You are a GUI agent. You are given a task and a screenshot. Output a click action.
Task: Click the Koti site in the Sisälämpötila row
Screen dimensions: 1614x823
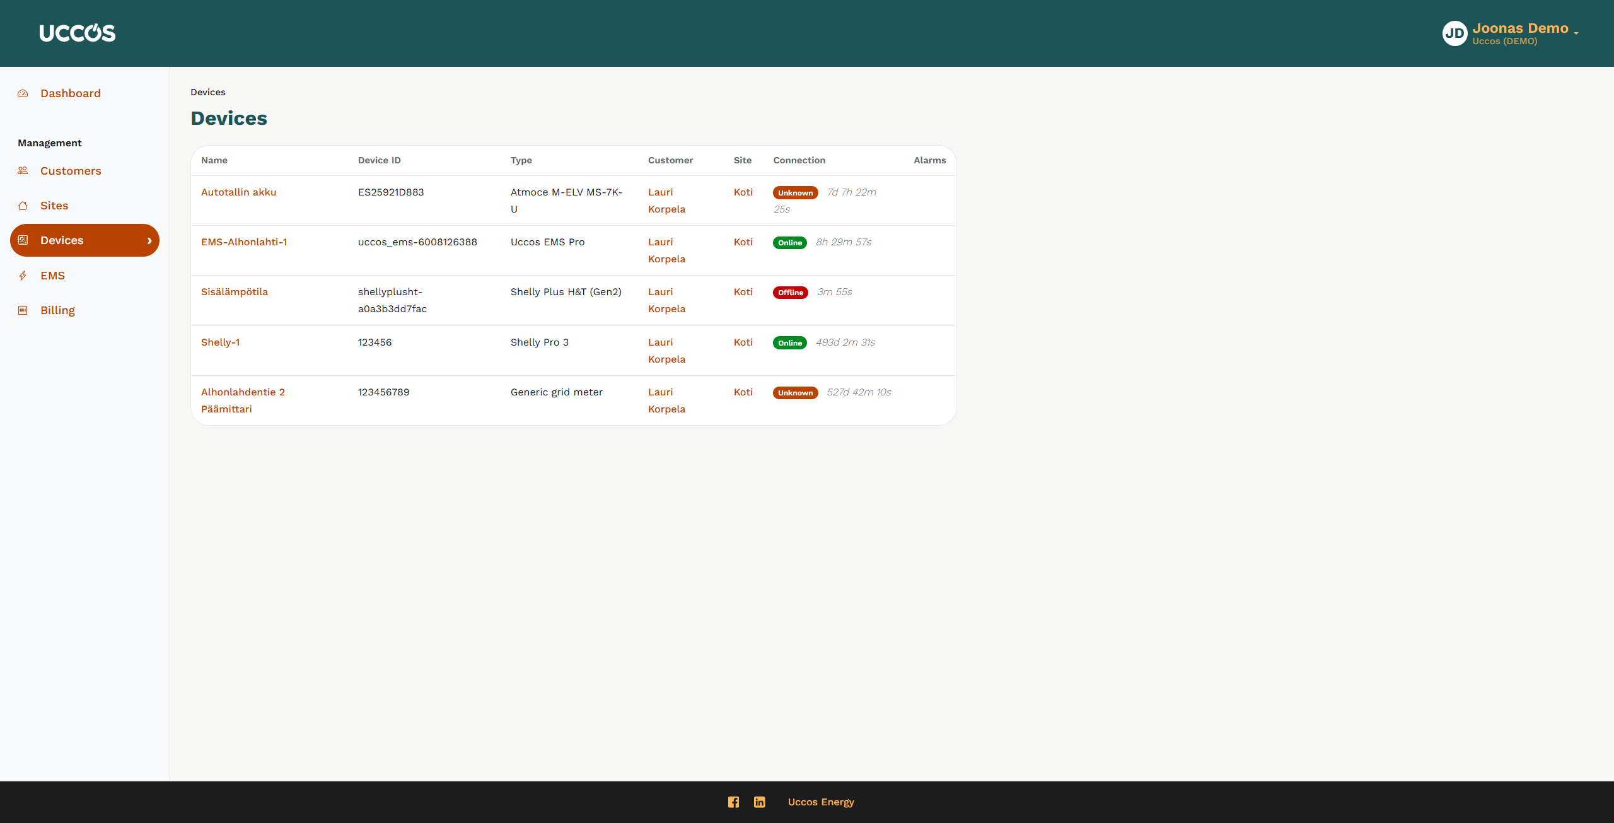point(743,292)
